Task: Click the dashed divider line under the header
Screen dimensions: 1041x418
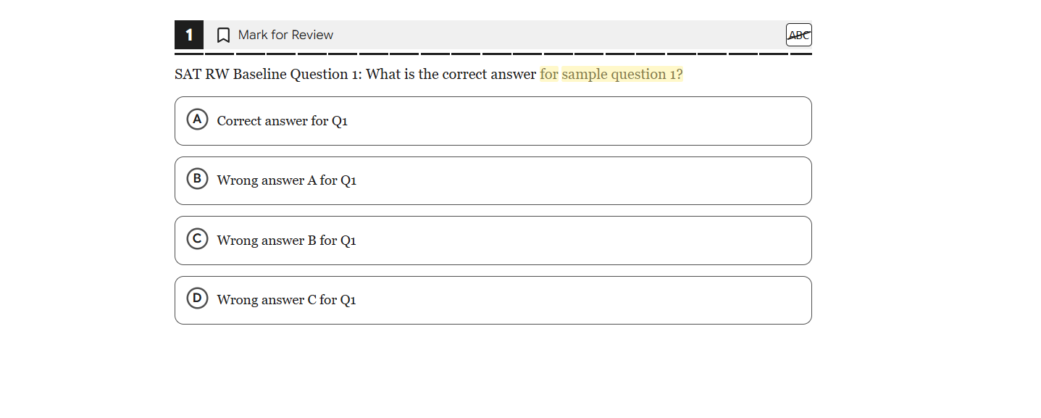Action: [493, 54]
